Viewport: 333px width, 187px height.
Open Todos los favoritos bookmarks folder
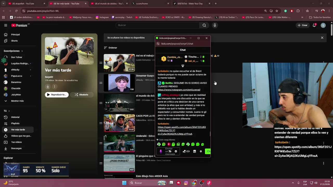(x=320, y=17)
